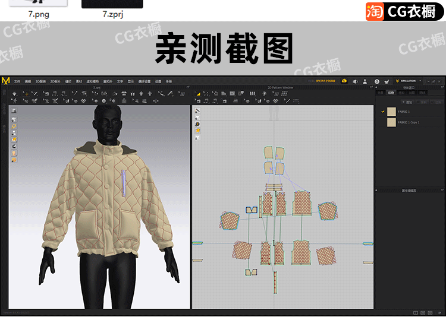Click the walking figure icon in 3D toolbar
446x317 pixels.
tap(14, 101)
